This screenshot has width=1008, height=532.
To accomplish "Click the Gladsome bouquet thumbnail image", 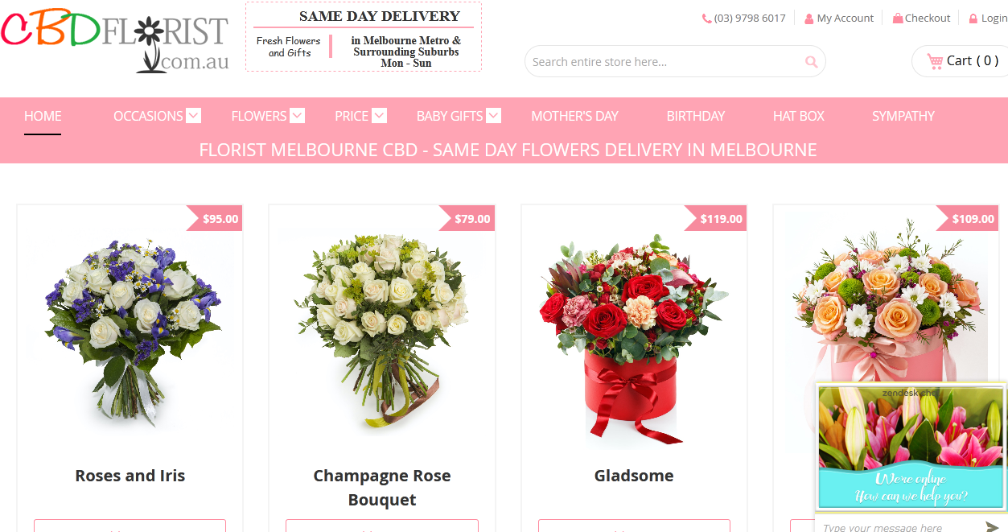I will [634, 338].
